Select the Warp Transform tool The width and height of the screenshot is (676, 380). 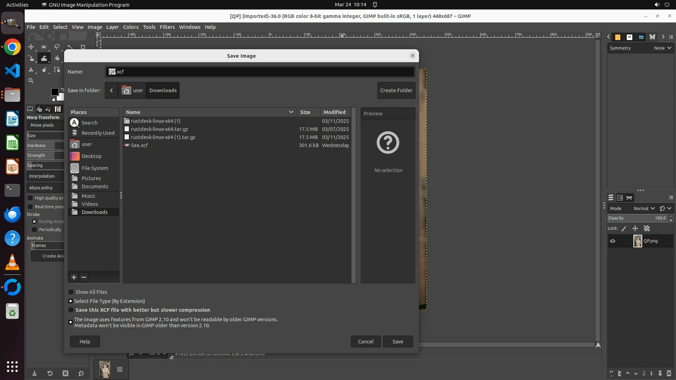(44, 58)
